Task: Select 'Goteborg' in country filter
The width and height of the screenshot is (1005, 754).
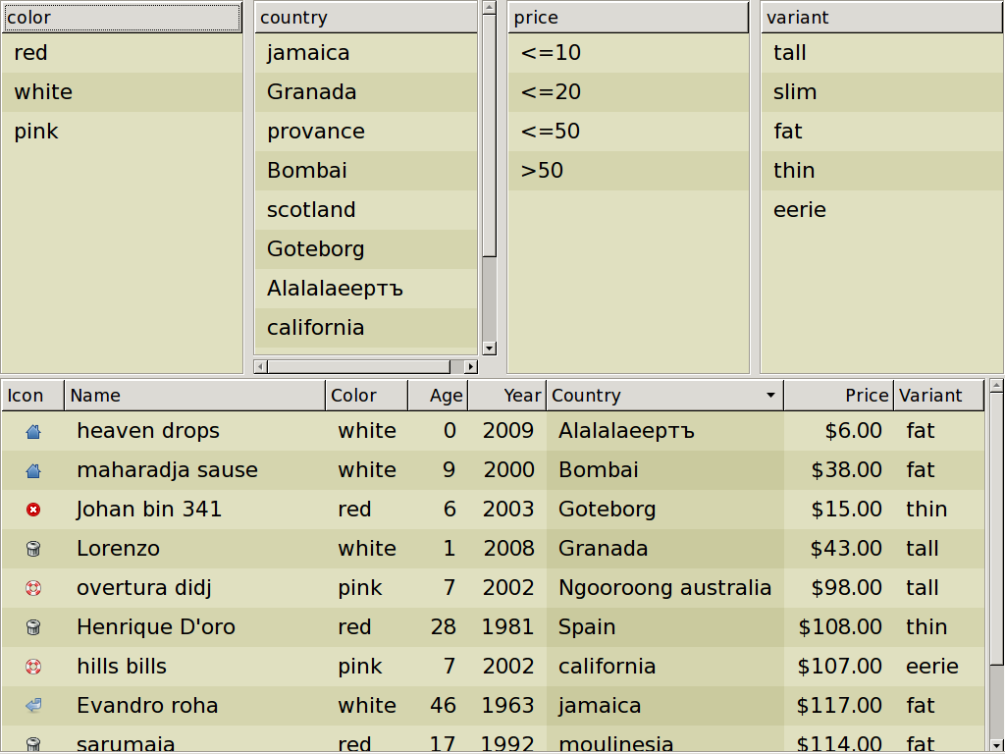Action: pyautogui.click(x=366, y=248)
